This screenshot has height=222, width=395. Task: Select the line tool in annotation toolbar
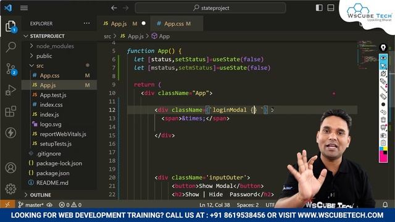click(x=383, y=89)
